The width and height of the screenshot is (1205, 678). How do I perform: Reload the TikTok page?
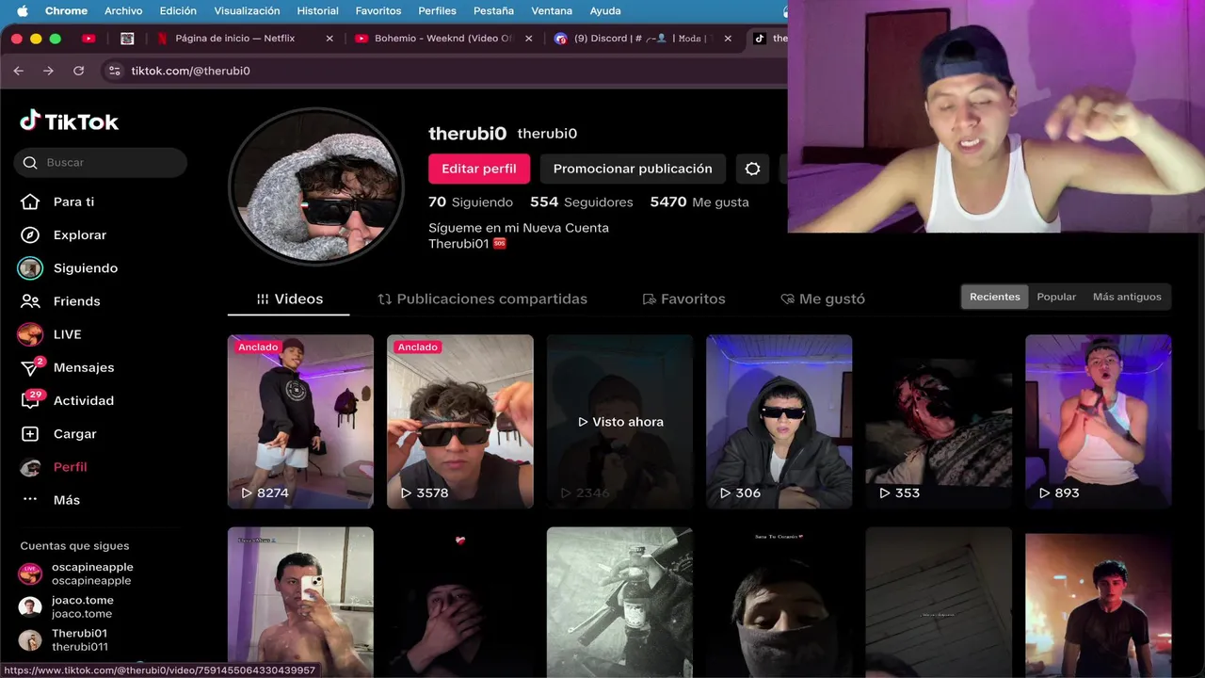click(x=78, y=71)
